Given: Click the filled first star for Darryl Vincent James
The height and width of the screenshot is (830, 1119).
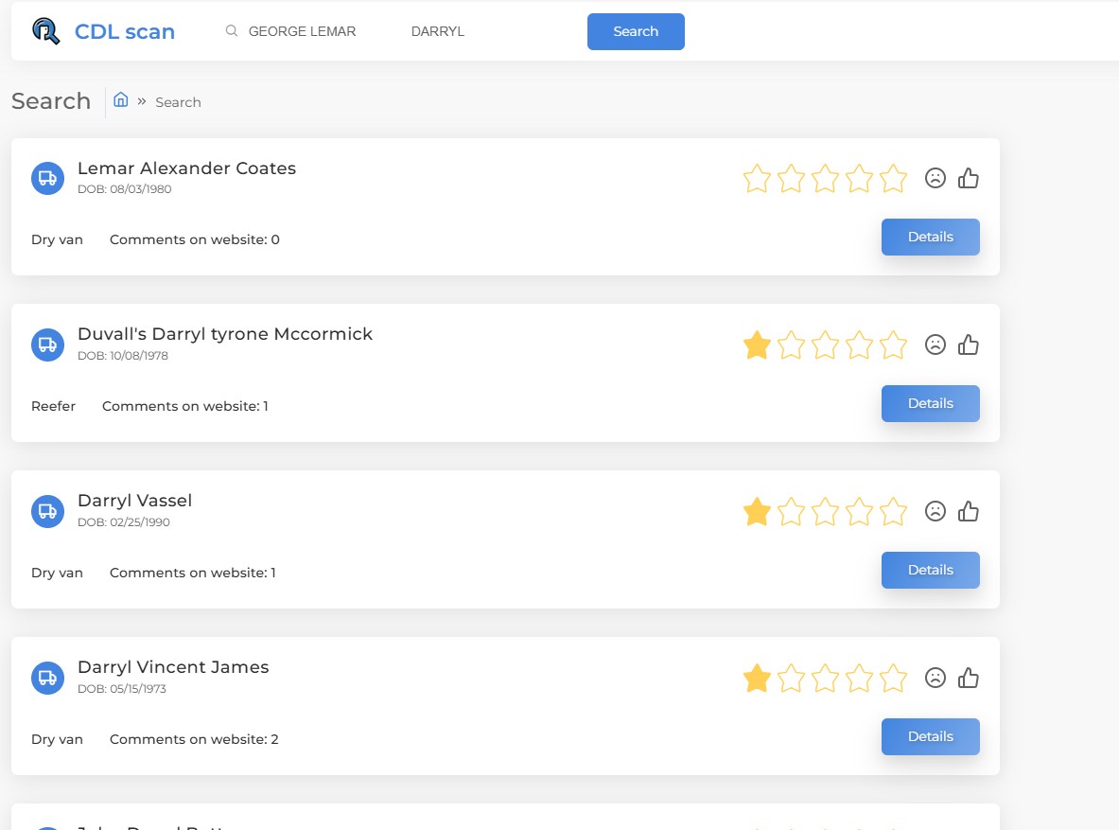Looking at the screenshot, I should click(x=757, y=678).
